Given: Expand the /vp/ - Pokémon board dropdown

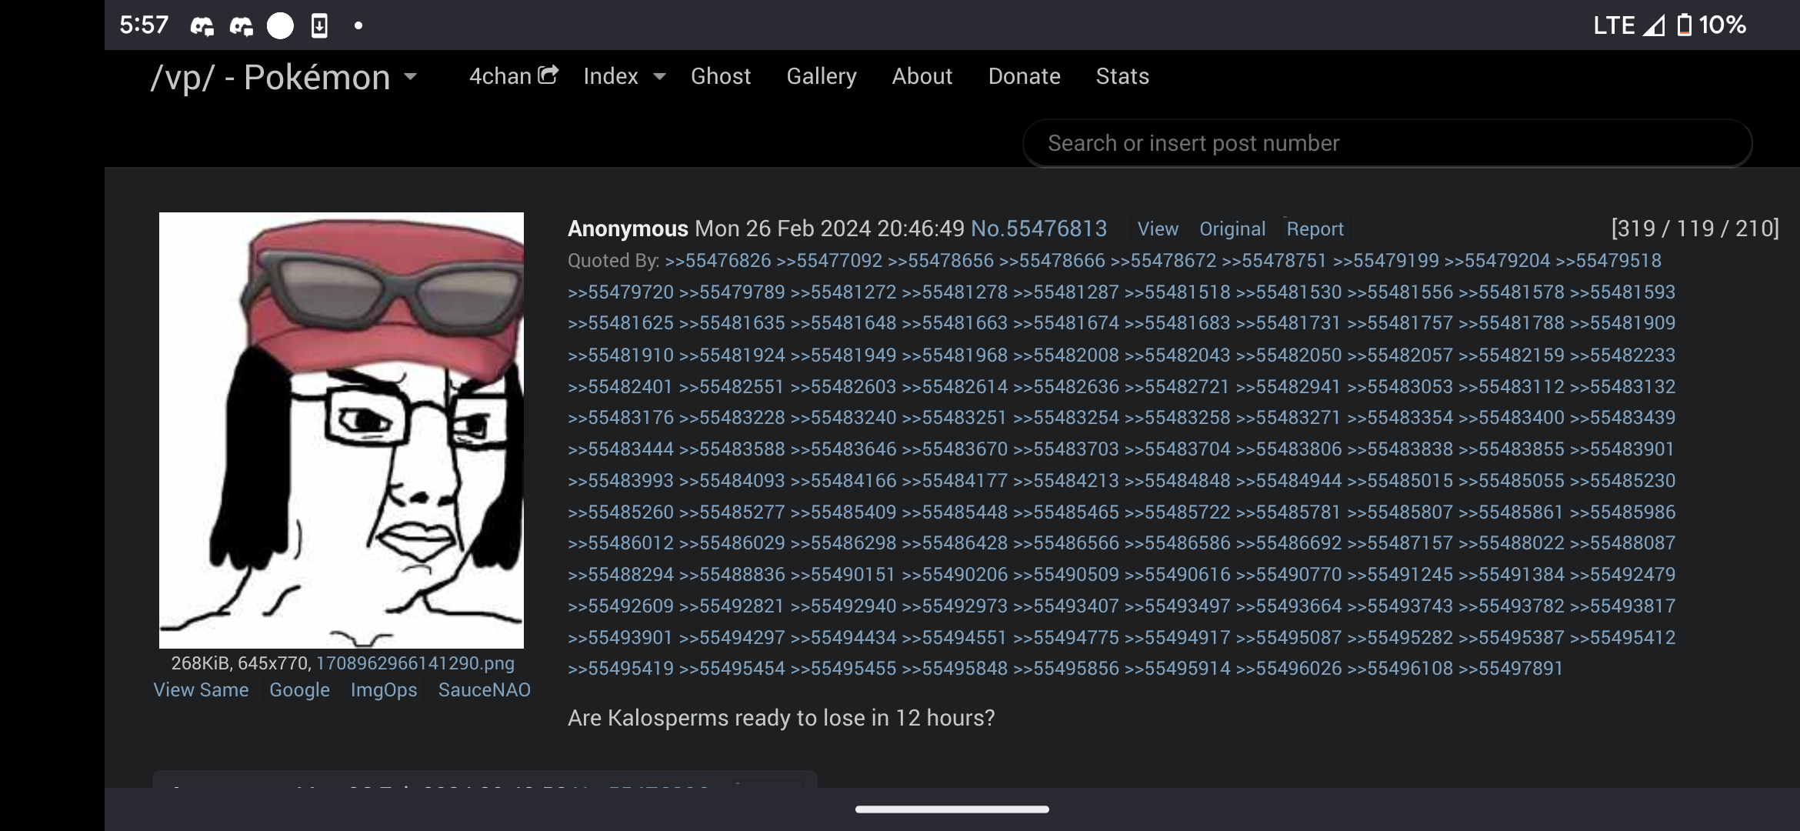Looking at the screenshot, I should click(x=411, y=76).
